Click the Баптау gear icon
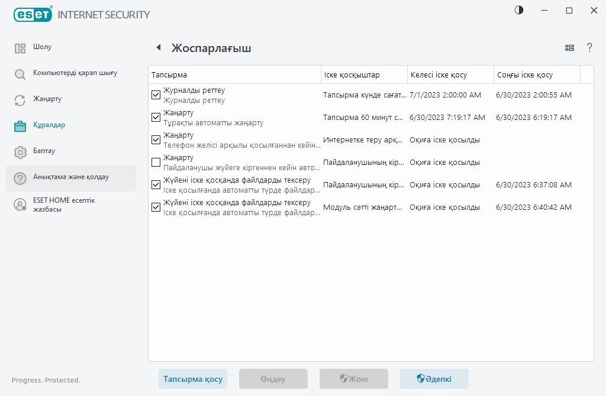This screenshot has width=606, height=396. (20, 152)
